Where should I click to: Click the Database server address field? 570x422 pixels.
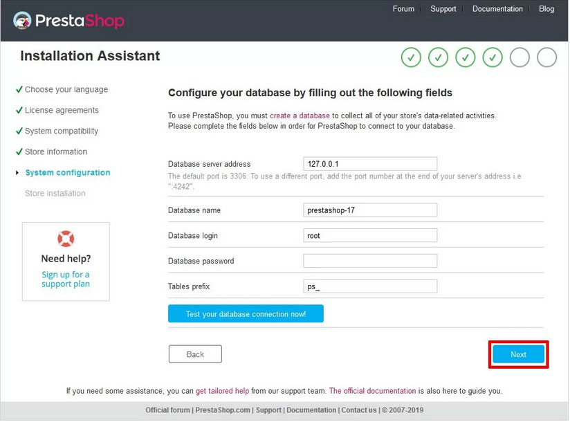370,164
